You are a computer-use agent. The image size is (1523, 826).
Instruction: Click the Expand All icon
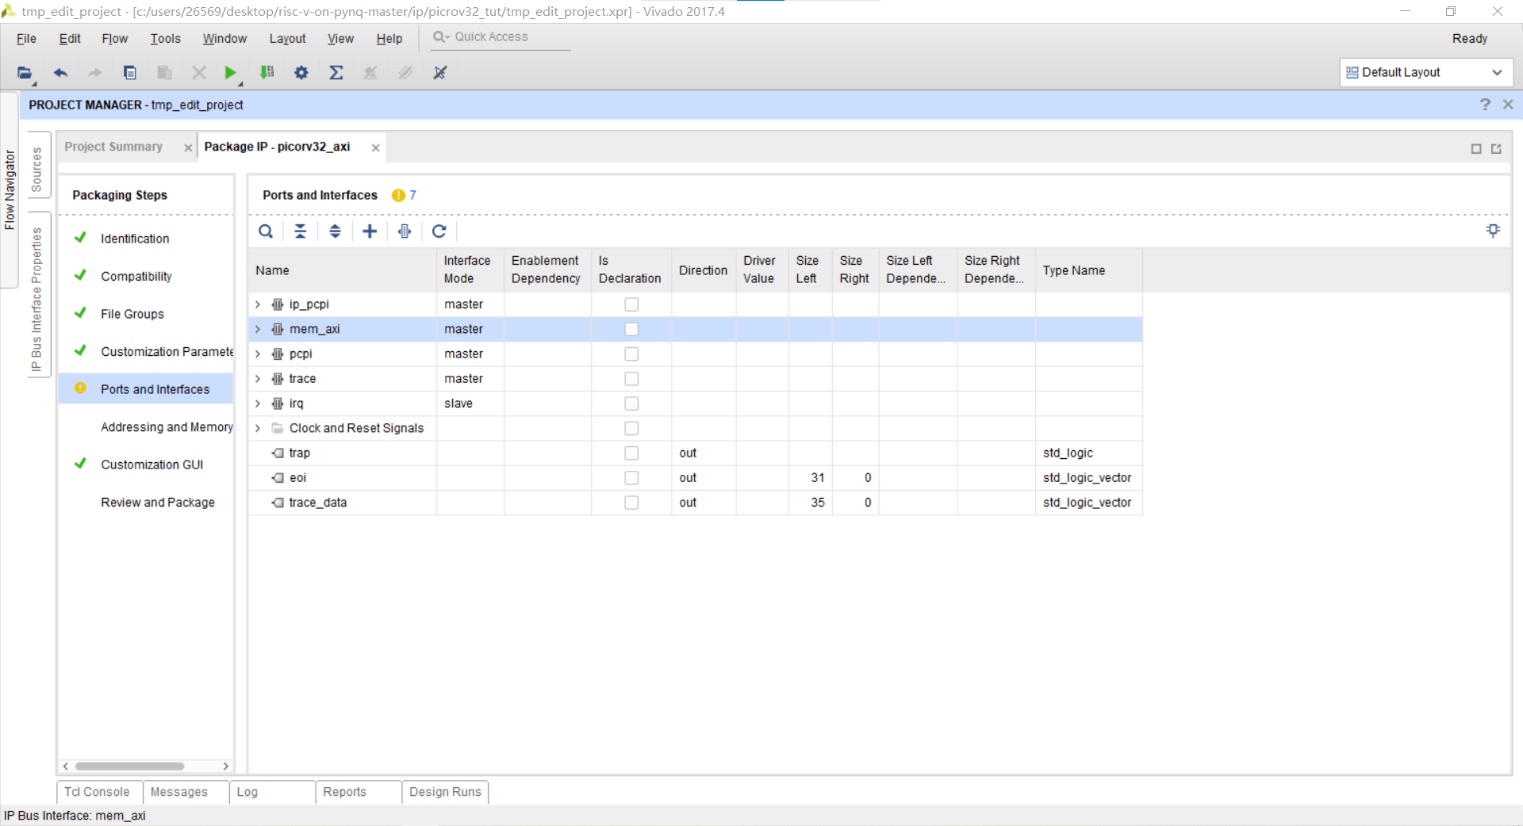coord(335,231)
